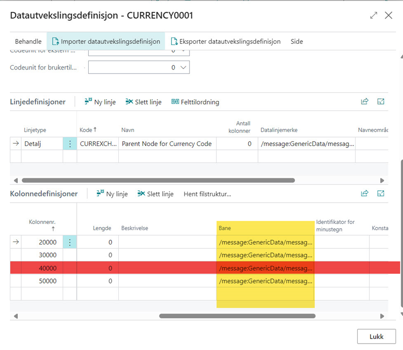Open row options for column 20000
The width and height of the screenshot is (403, 350).
click(x=70, y=242)
